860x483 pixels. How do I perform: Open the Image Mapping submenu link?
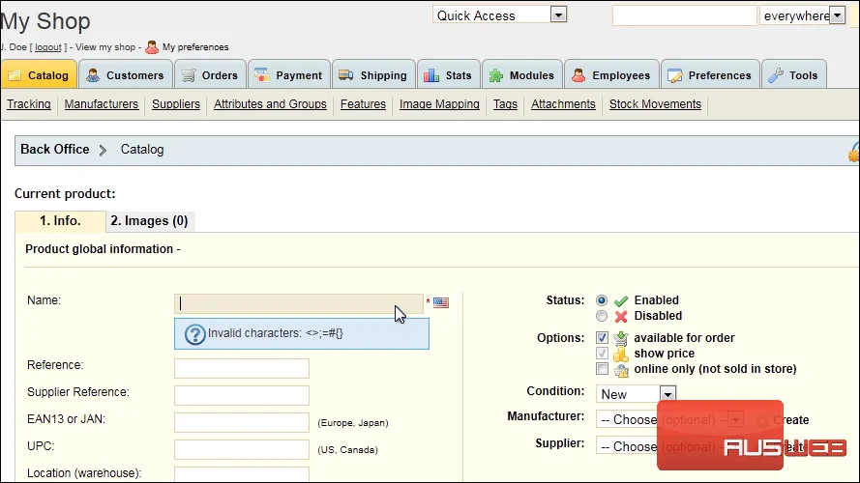point(439,104)
